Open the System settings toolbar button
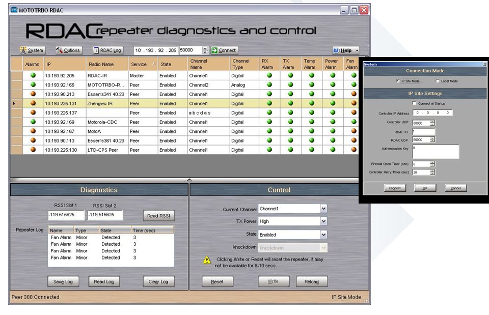This screenshot has width=489, height=315. [x=32, y=50]
